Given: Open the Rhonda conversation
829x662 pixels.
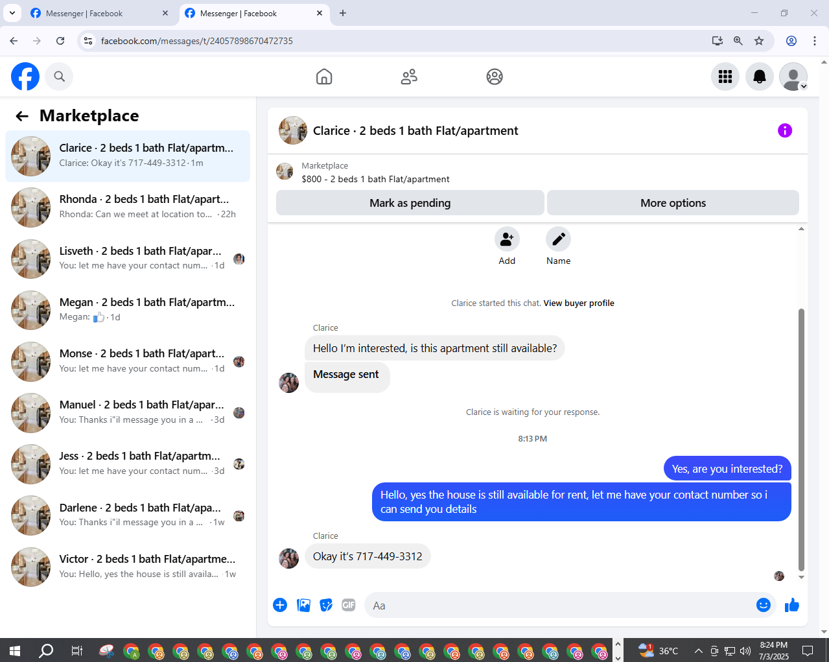Looking at the screenshot, I should pyautogui.click(x=128, y=207).
